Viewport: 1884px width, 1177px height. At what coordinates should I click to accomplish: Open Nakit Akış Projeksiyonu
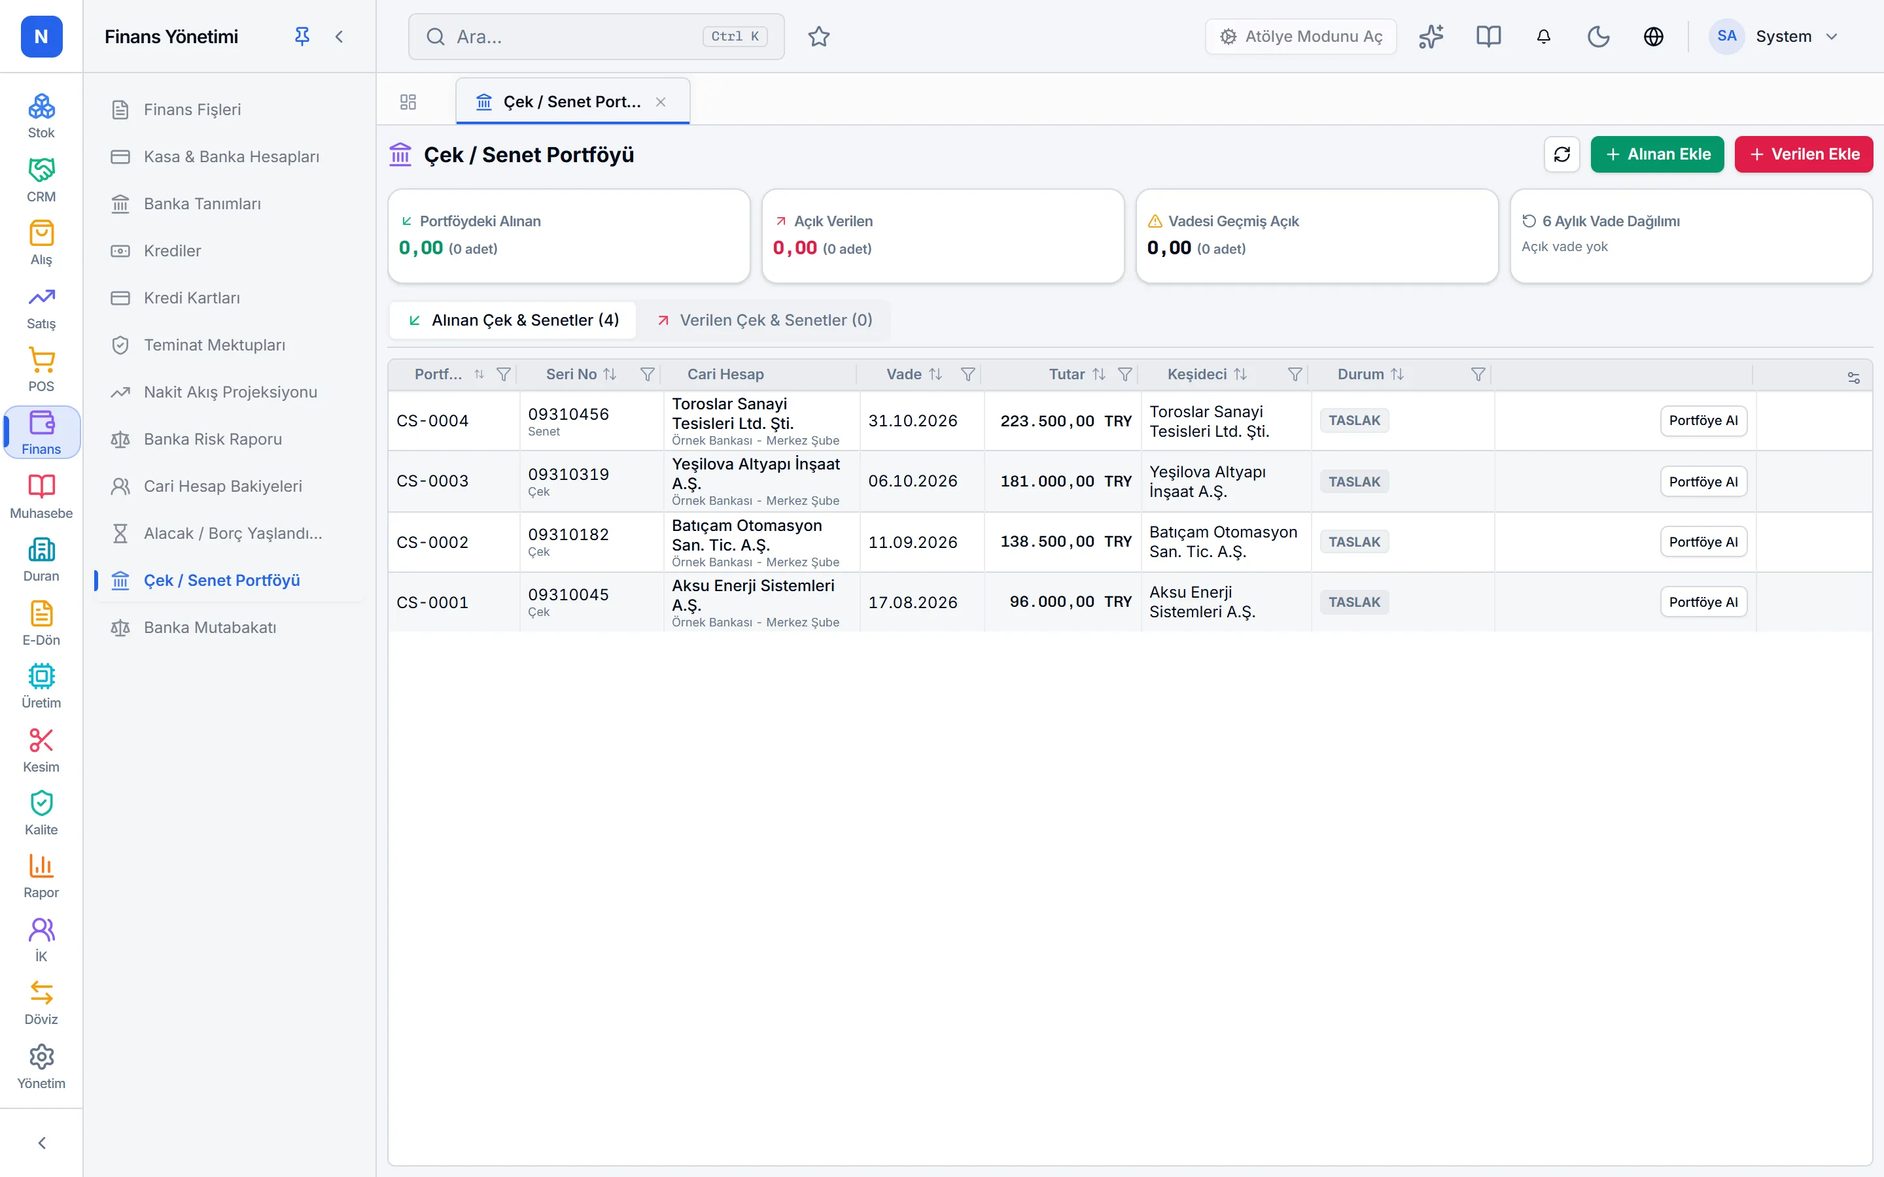click(x=228, y=392)
